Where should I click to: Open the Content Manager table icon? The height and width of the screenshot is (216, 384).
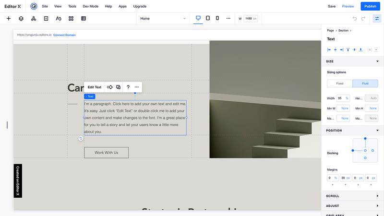pyautogui.click(x=84, y=18)
